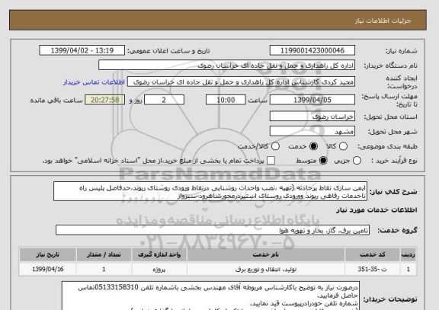Open the اطلاعات تماس خریدار link
Viewport: 439px width, 310px height.
coord(94,82)
